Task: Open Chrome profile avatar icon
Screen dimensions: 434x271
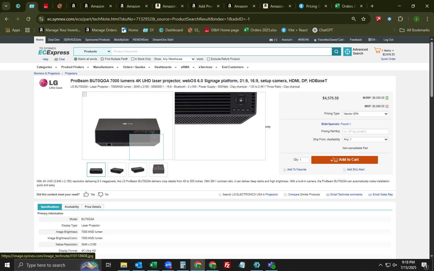Action: (x=417, y=19)
